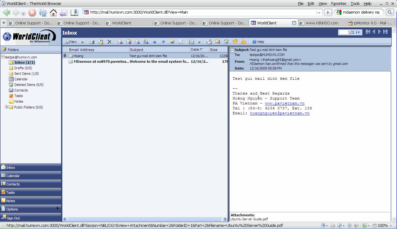Open the Favorites menu
397x229 pixels.
pos(339,3)
